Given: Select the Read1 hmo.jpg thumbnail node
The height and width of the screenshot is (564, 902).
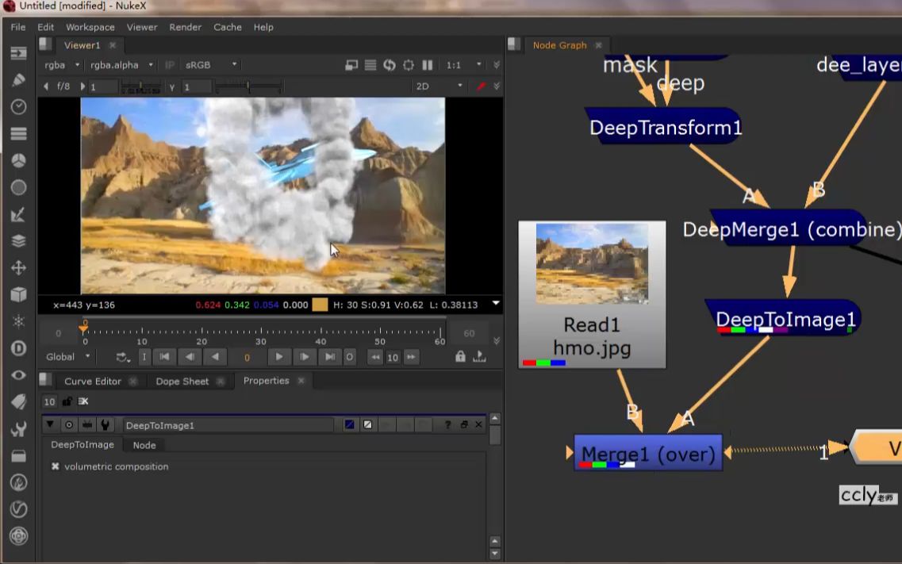Looking at the screenshot, I should [x=592, y=294].
